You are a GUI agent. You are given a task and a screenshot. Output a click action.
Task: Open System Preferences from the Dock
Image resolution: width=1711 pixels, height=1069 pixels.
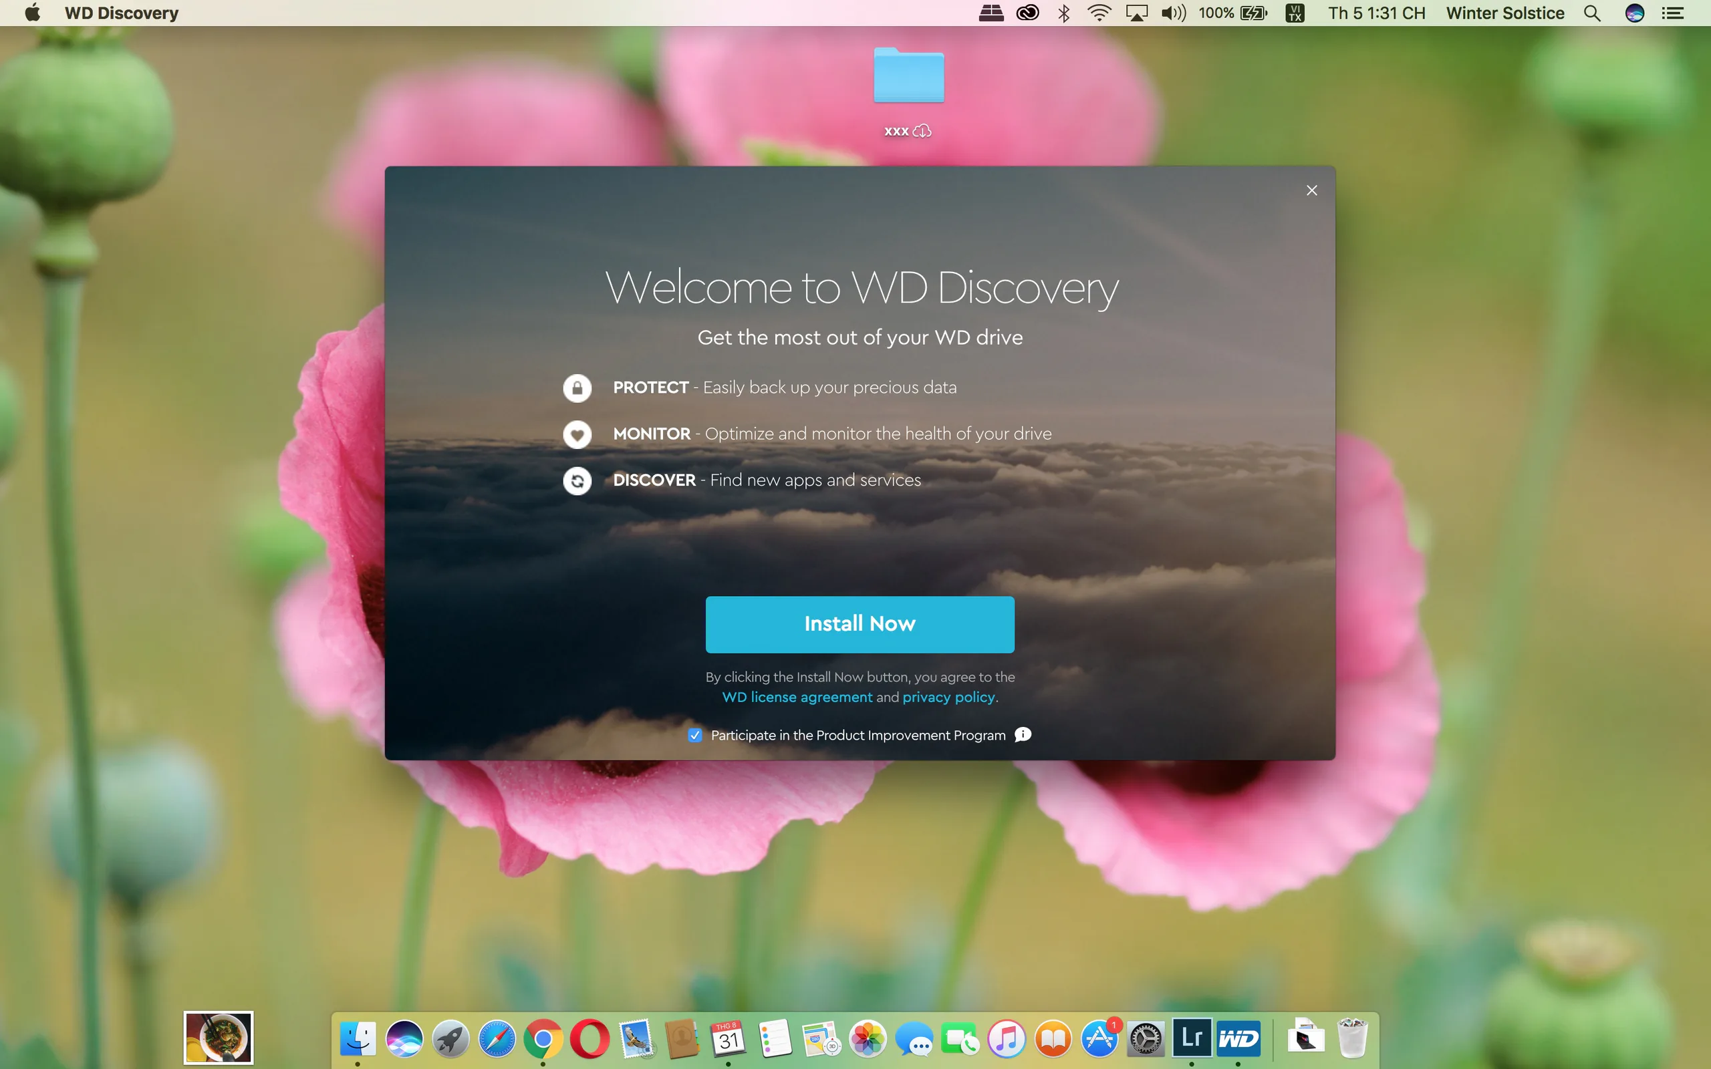click(1146, 1038)
